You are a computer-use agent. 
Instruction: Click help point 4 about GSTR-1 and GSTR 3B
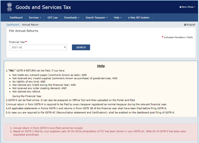pyautogui.click(x=86, y=108)
